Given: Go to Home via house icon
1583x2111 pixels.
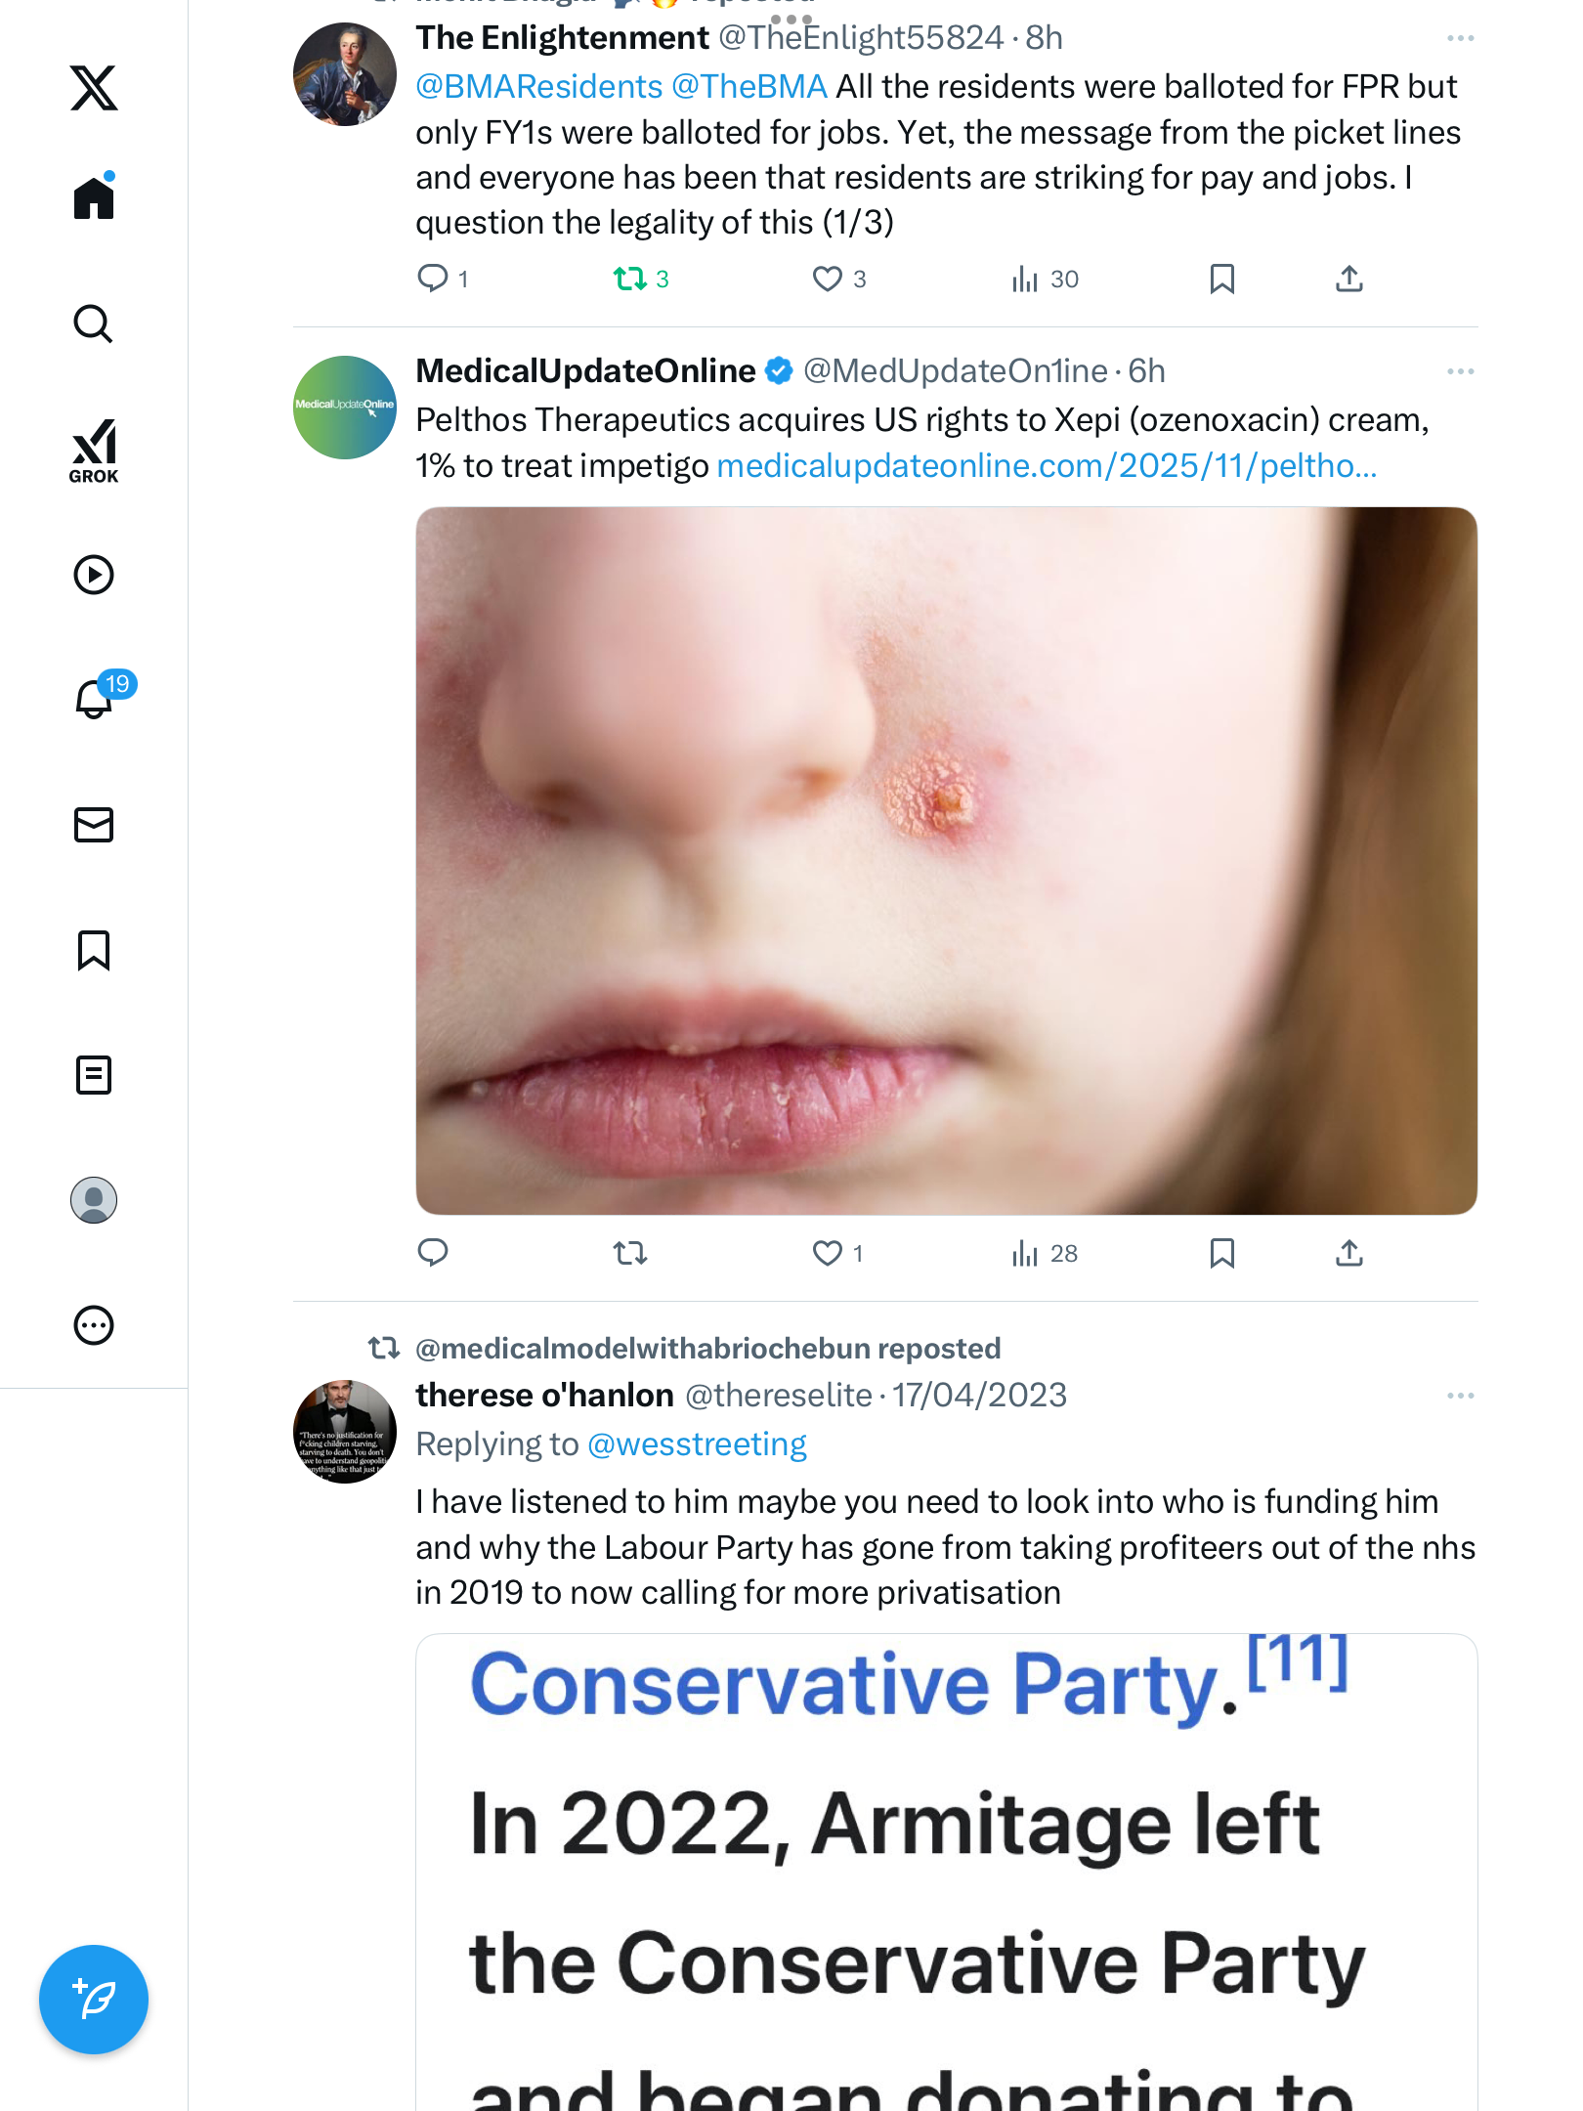Looking at the screenshot, I should pos(94,198).
